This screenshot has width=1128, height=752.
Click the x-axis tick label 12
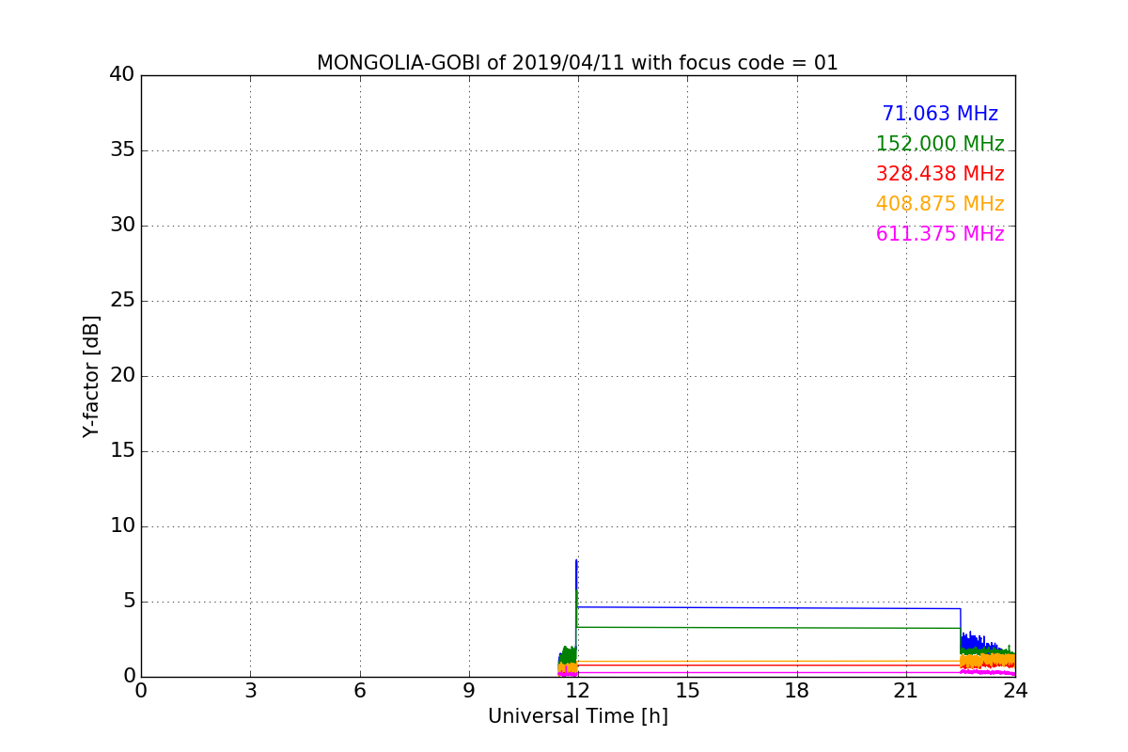578,691
